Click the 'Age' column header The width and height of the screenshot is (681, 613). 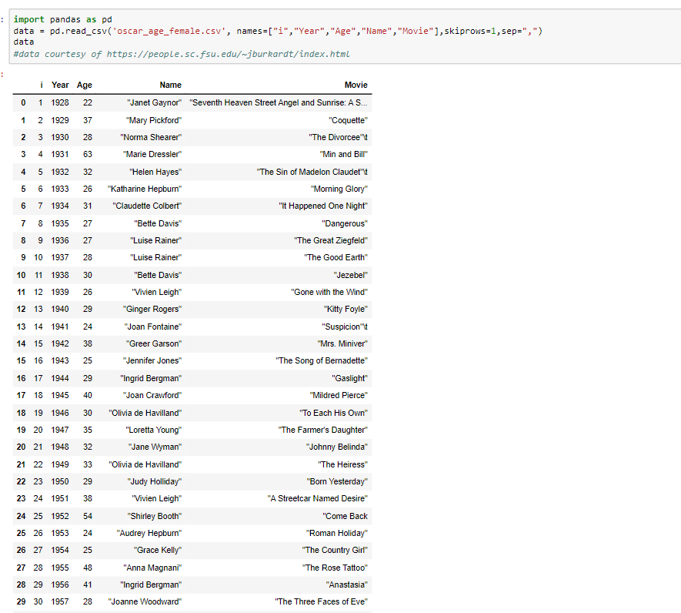84,85
